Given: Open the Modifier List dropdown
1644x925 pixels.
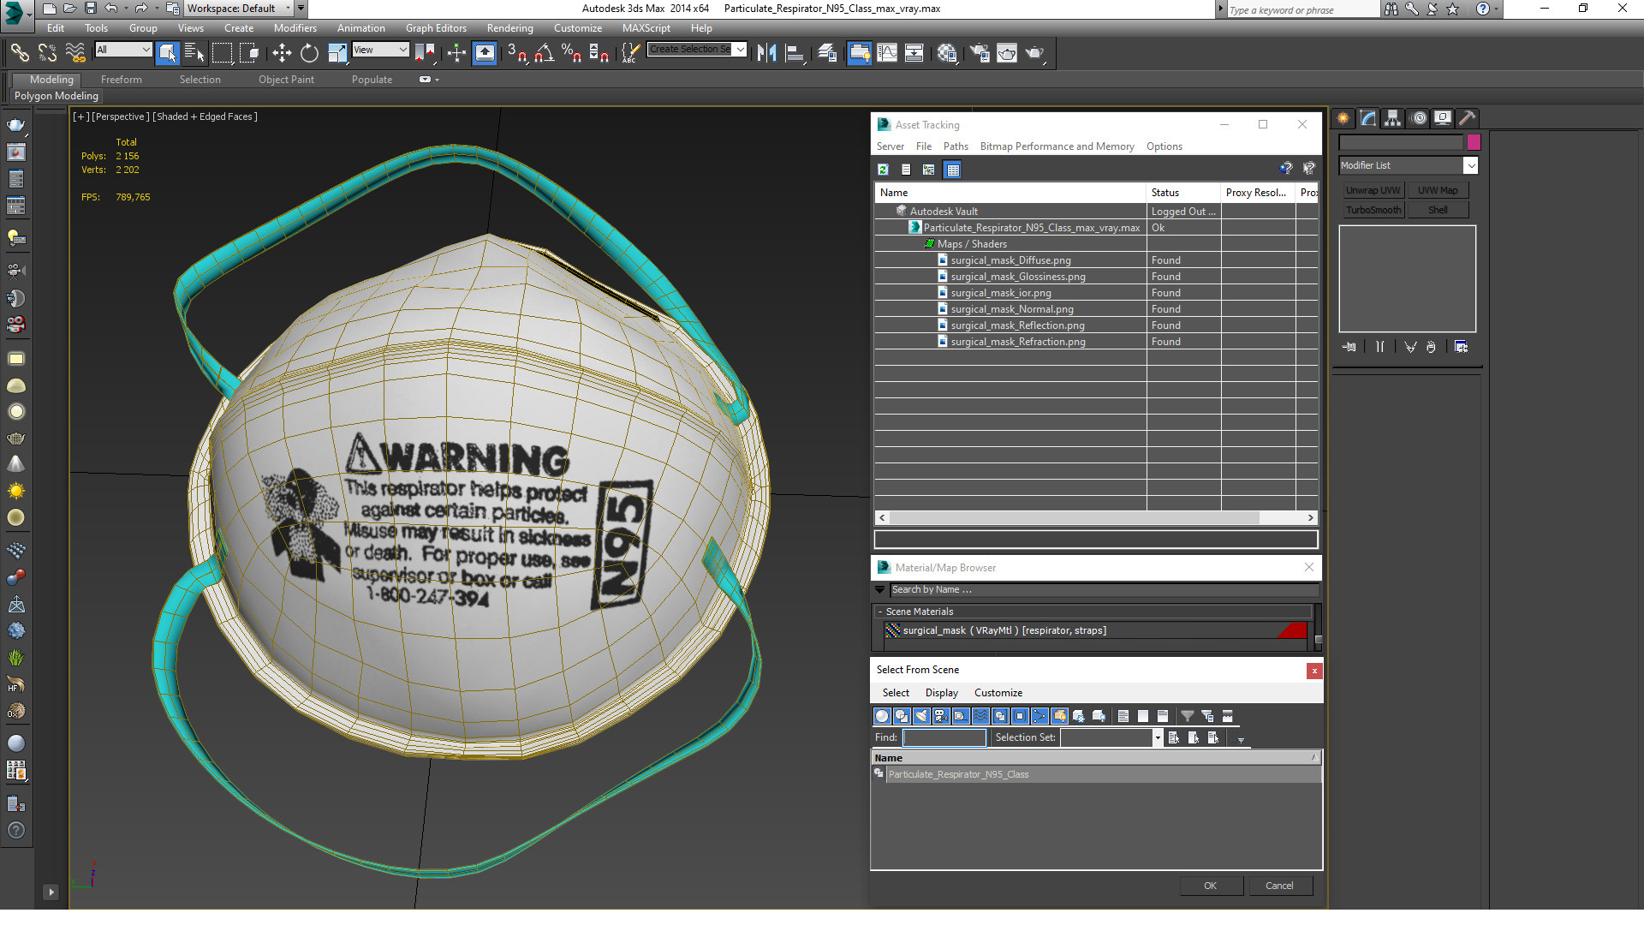Looking at the screenshot, I should click(1409, 165).
